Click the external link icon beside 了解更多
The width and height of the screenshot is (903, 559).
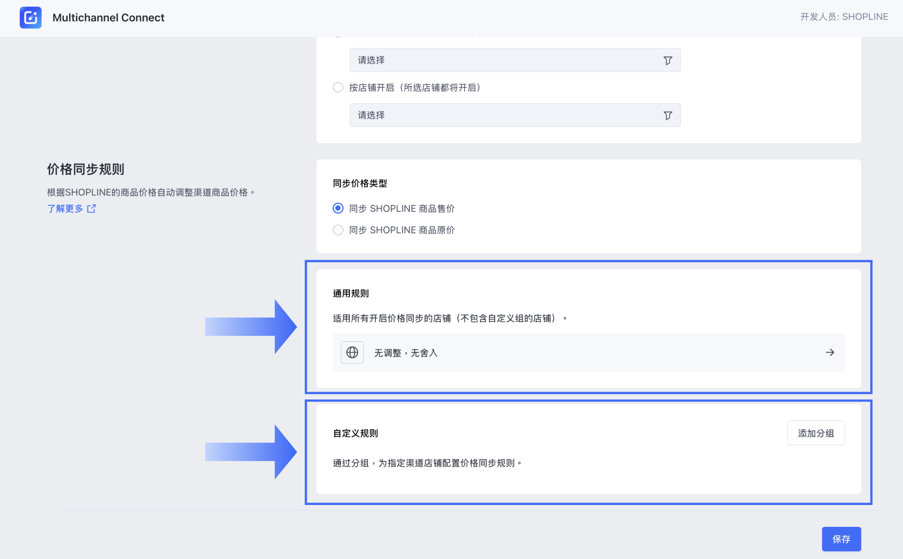92,209
